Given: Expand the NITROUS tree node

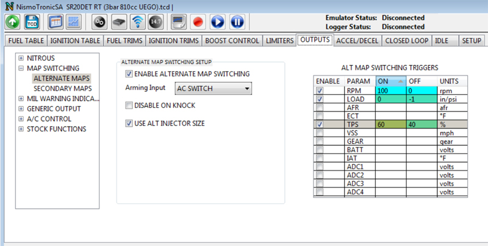Looking at the screenshot, I should (x=21, y=58).
